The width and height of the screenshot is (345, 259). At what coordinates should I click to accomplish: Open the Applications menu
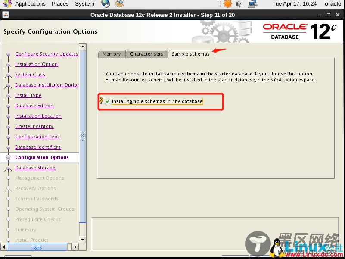click(30, 4)
